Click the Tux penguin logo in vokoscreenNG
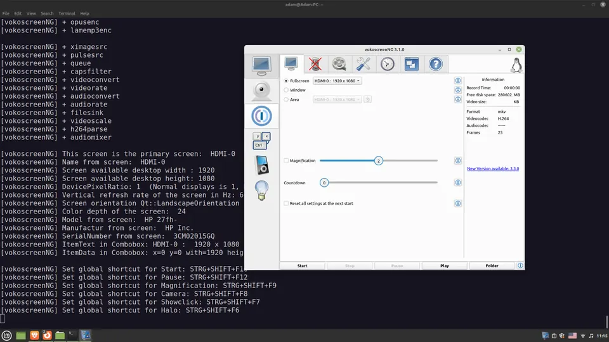 pyautogui.click(x=516, y=65)
